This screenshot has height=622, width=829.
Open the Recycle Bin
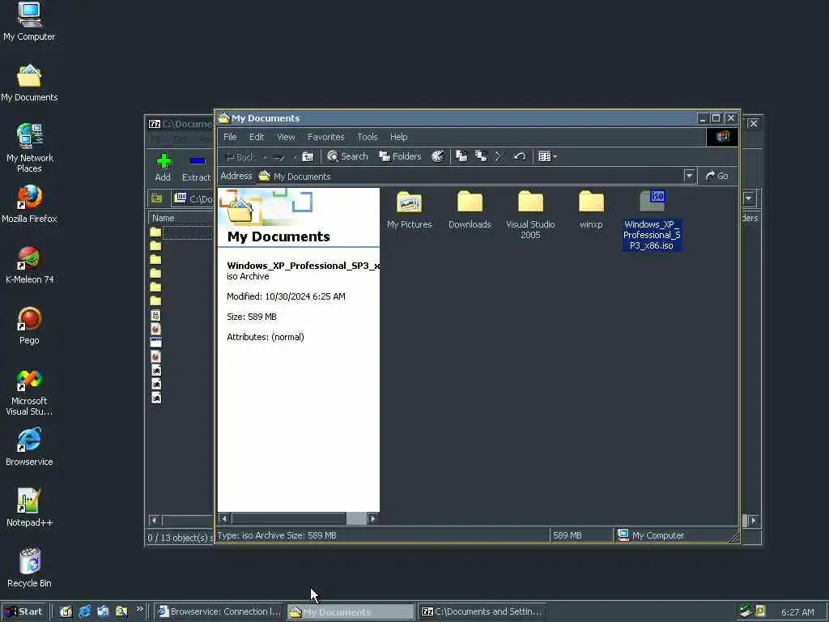(29, 569)
